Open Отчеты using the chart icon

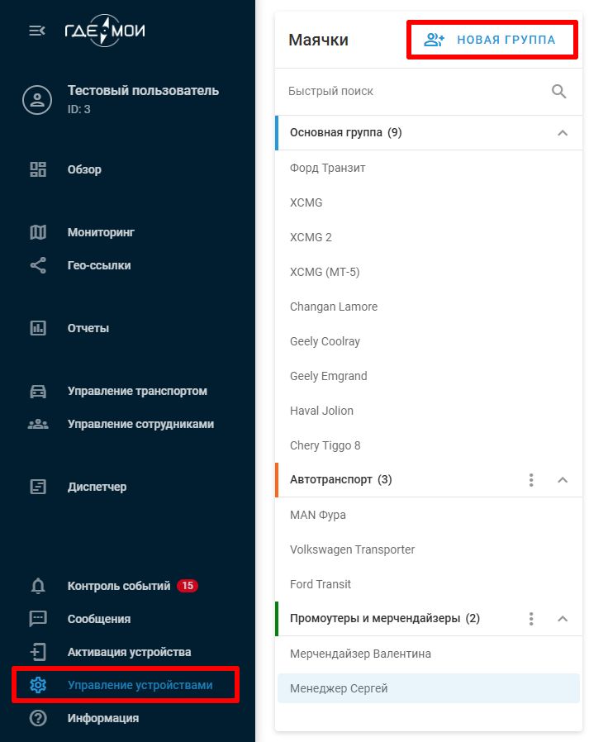[x=37, y=328]
